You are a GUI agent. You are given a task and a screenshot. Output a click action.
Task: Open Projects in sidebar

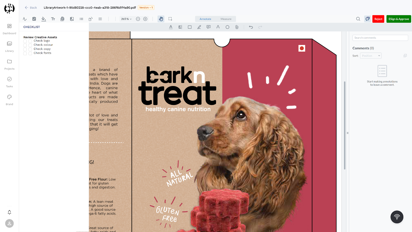tap(10, 64)
